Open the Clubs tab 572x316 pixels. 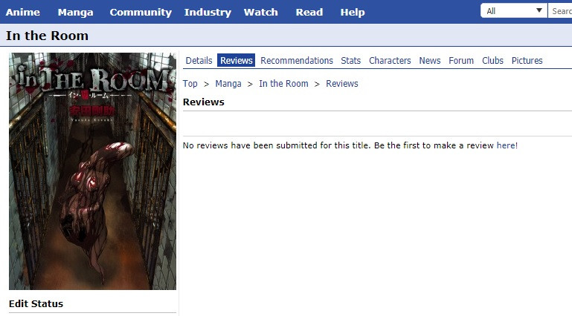click(492, 60)
